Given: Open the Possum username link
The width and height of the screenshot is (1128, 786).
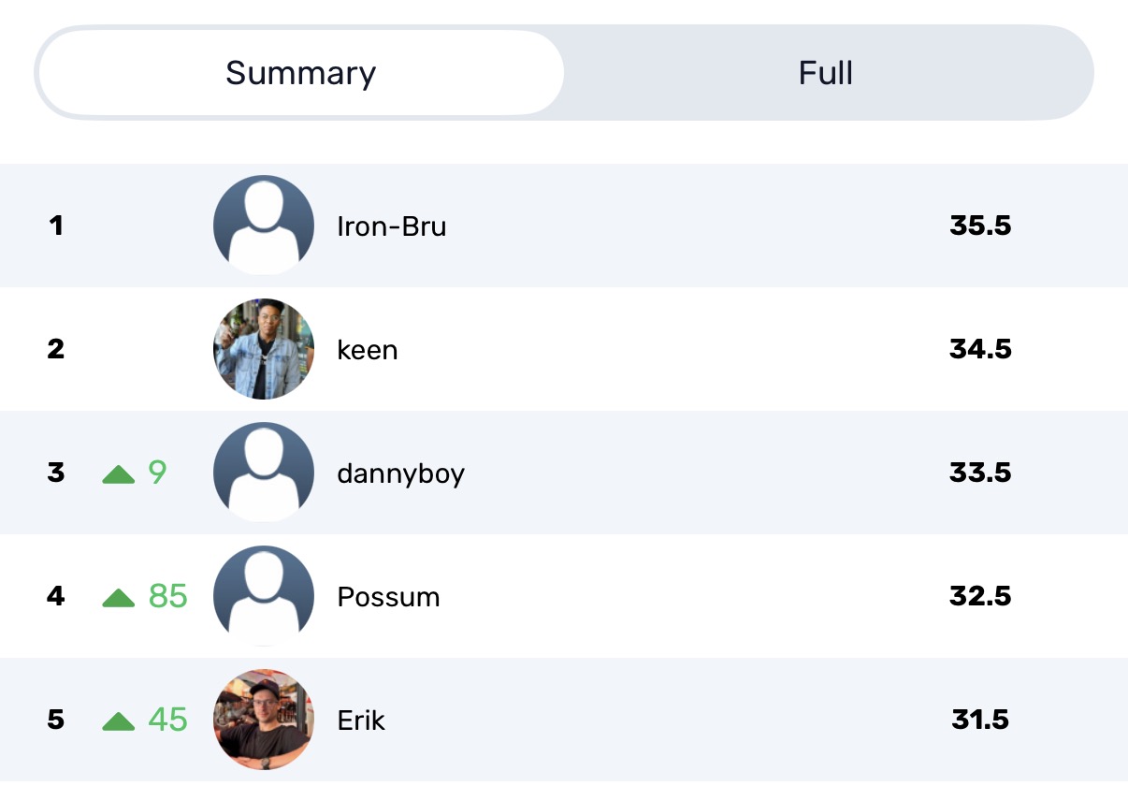Looking at the screenshot, I should [388, 597].
